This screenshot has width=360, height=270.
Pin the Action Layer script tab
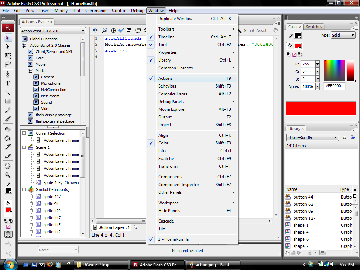click(135, 227)
